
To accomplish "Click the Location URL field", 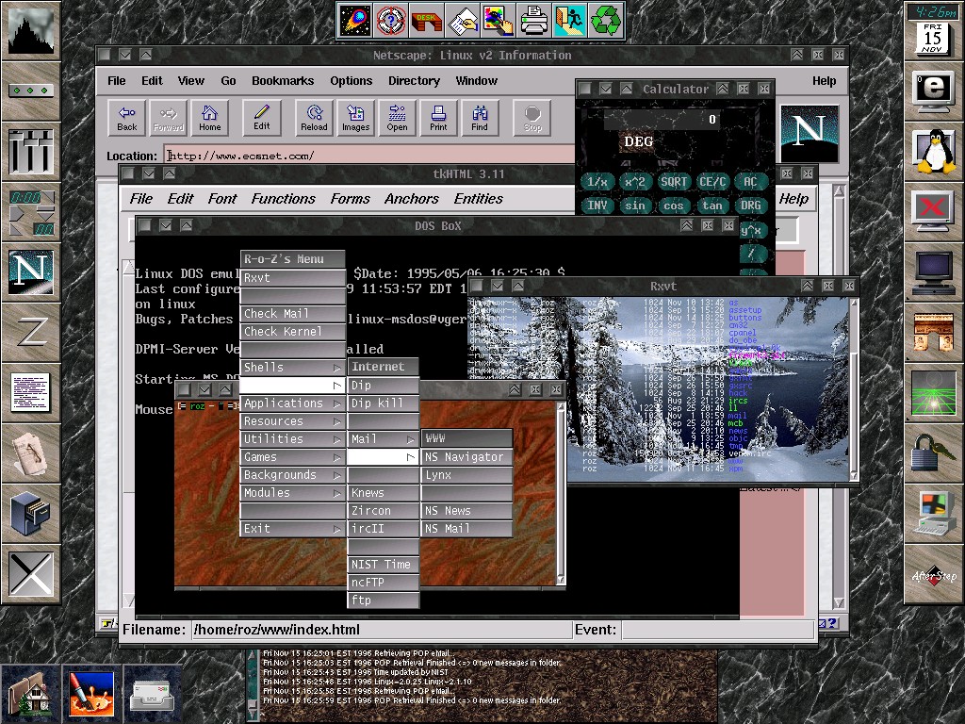I will tap(368, 156).
